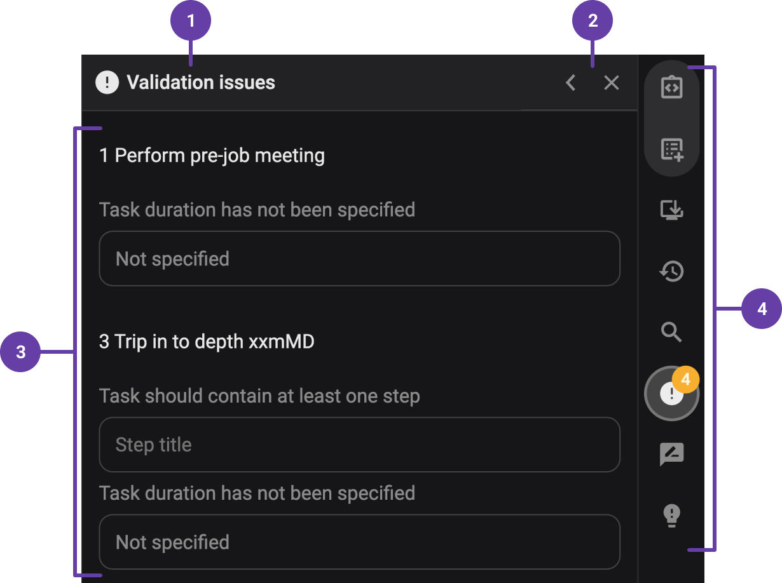Open the pinned clipboard code panel
The width and height of the screenshot is (782, 583).
tap(671, 87)
